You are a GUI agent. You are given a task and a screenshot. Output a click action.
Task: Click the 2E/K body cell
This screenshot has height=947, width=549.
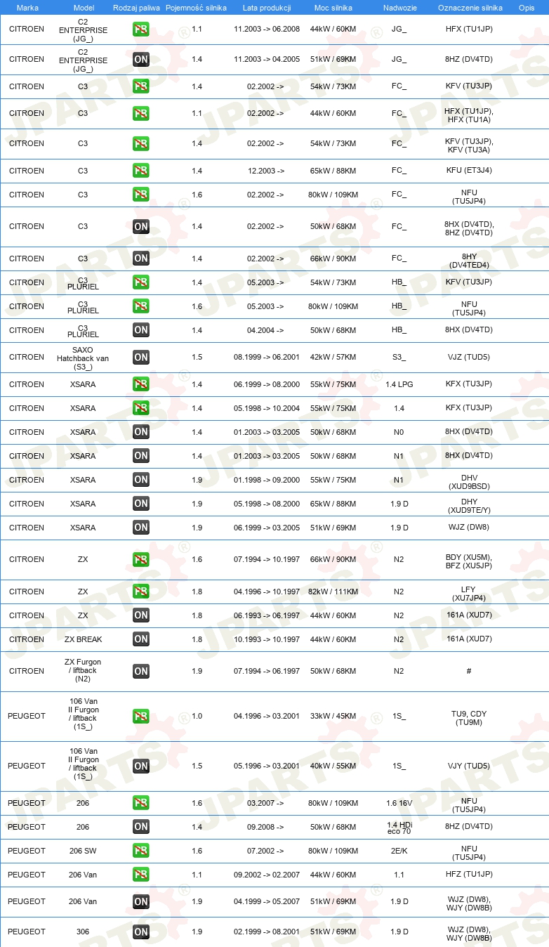tap(399, 851)
